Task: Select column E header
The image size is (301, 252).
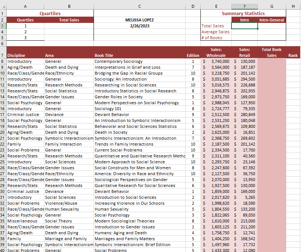Action: tap(216, 6)
